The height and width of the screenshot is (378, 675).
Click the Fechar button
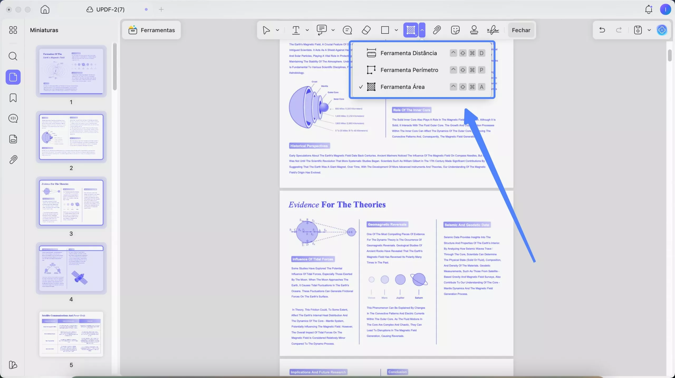pyautogui.click(x=521, y=30)
